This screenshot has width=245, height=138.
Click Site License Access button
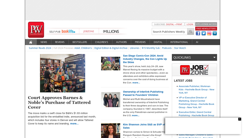click(x=206, y=24)
